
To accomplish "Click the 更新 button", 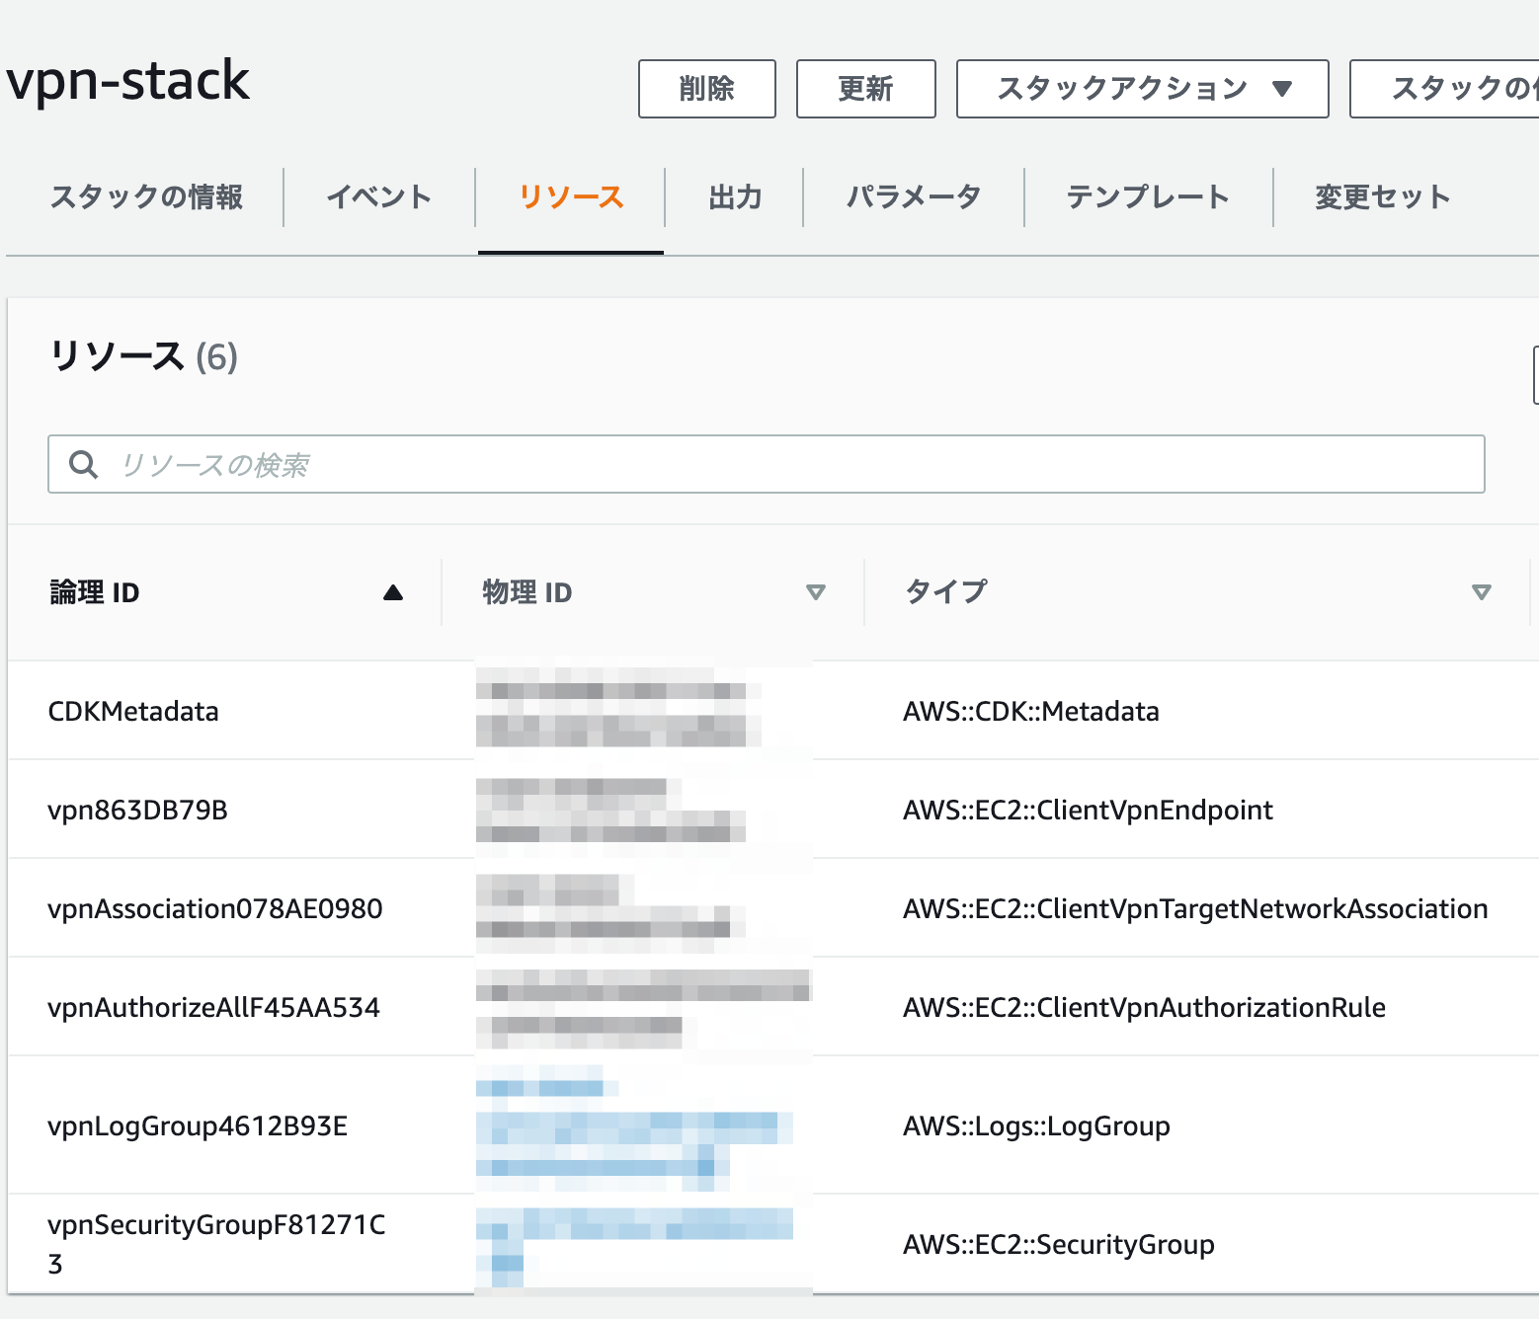I will (866, 89).
